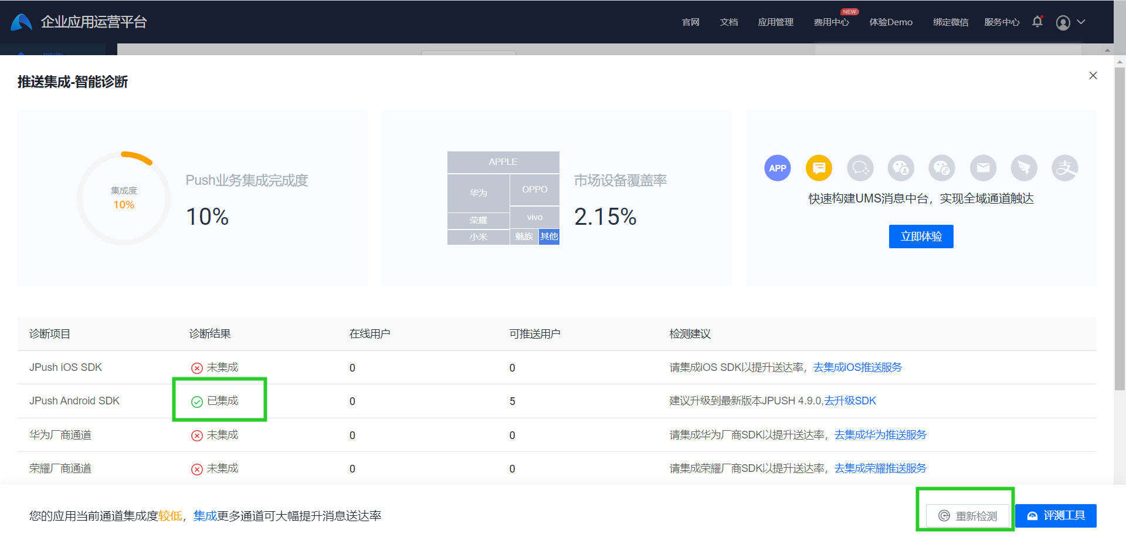The width and height of the screenshot is (1126, 547).
Task: Open 文档 in top navigation
Action: (x=729, y=22)
